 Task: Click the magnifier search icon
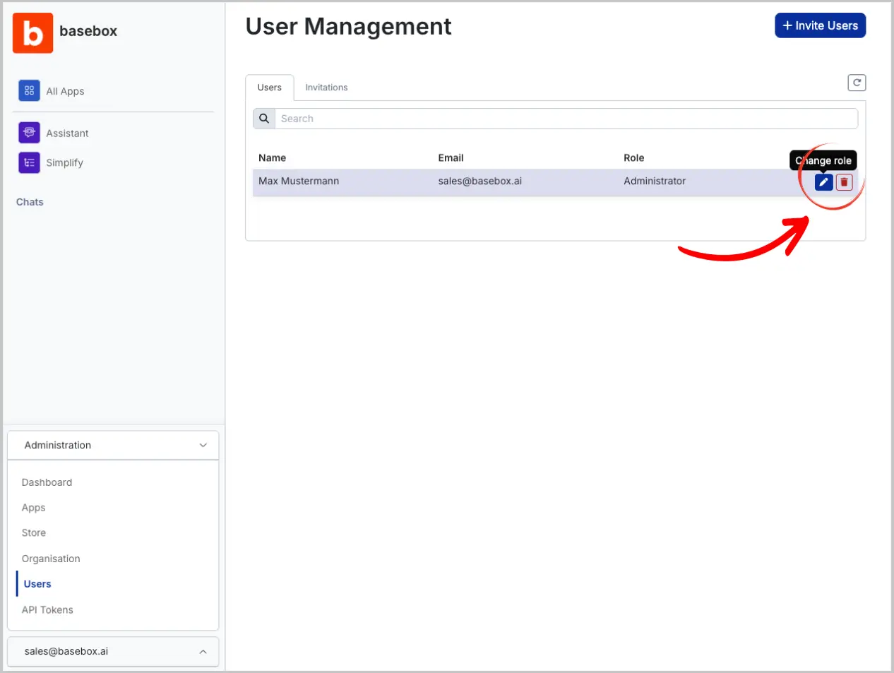coord(264,119)
